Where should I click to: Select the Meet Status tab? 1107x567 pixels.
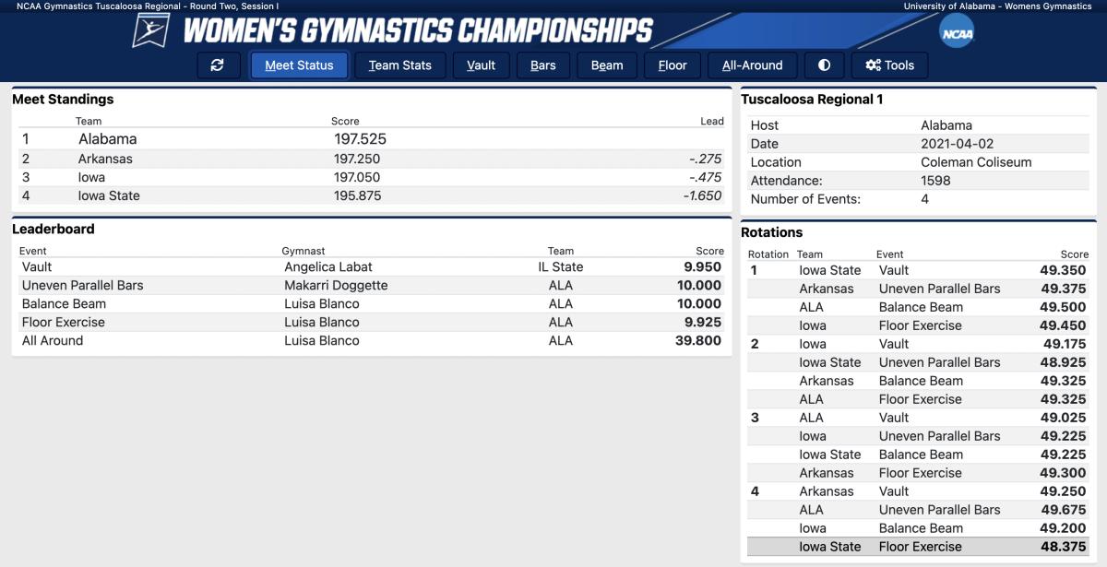pyautogui.click(x=299, y=65)
